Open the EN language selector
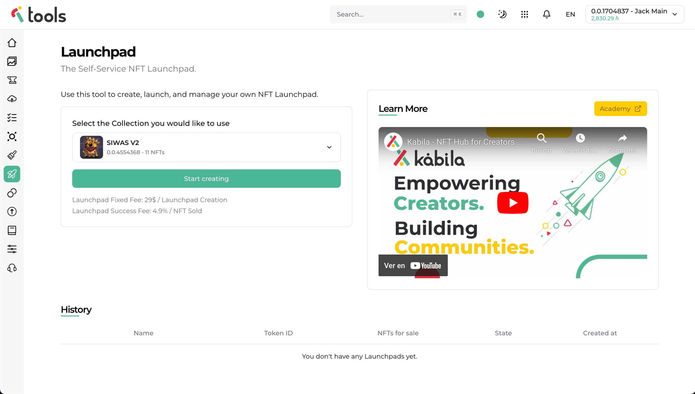695x394 pixels. (570, 14)
